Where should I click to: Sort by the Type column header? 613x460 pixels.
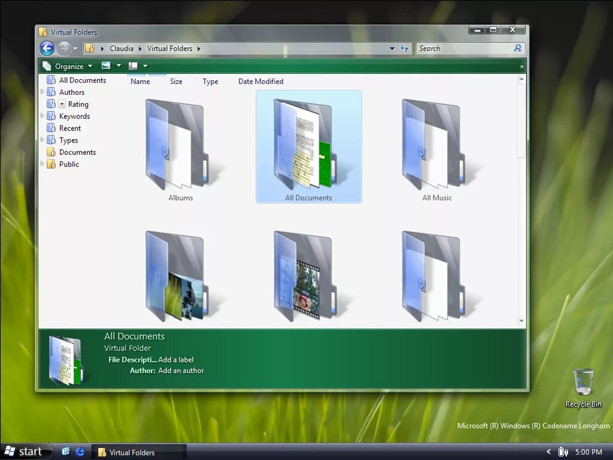pos(210,81)
